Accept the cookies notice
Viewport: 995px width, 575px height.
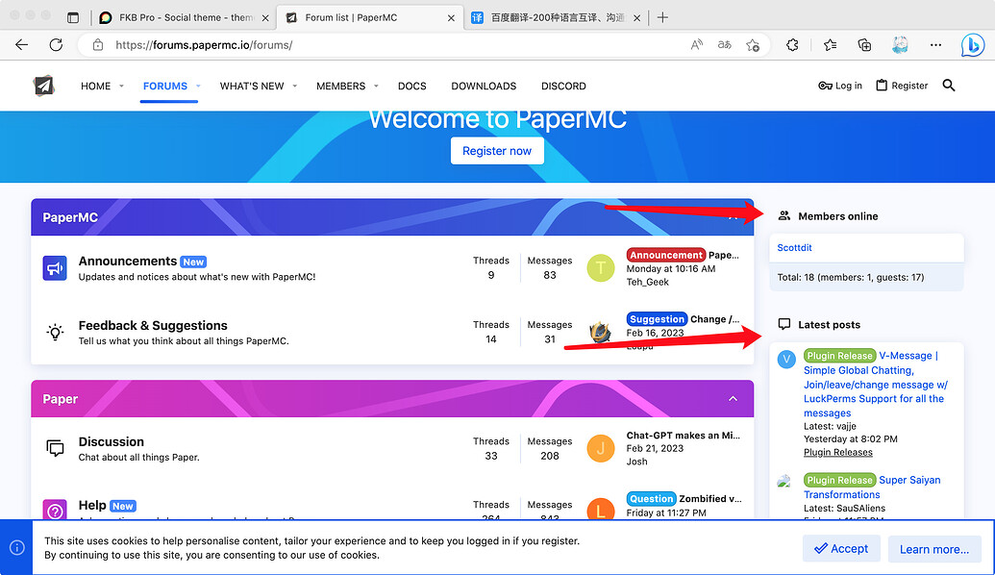pos(840,549)
